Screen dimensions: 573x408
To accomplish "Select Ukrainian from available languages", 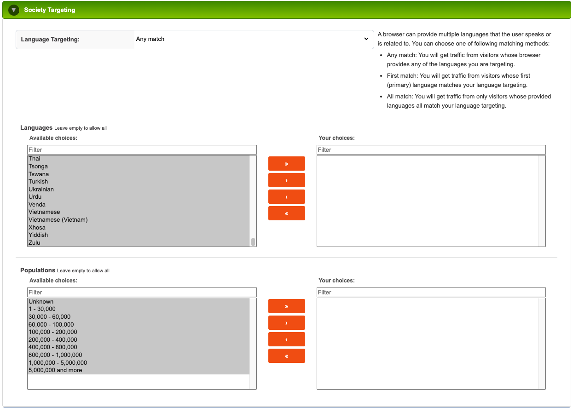I will point(41,190).
